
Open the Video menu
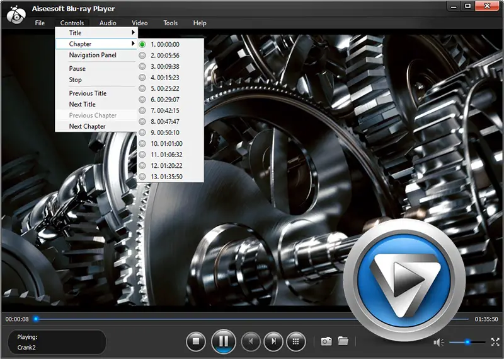(139, 23)
